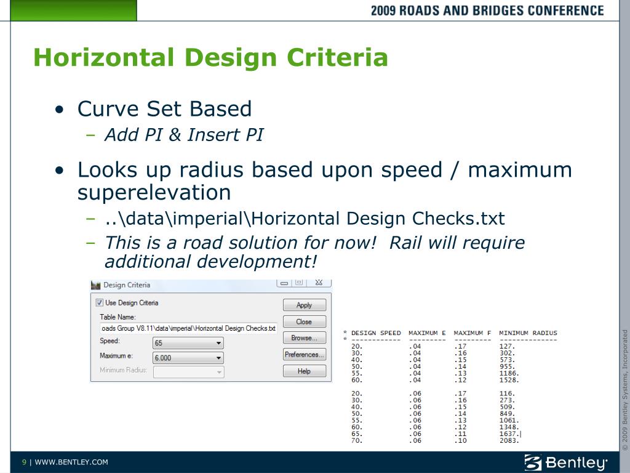Image resolution: width=630 pixels, height=473 pixels.
Task: Expand the Maximum e dropdown showing 6.000
Action: (x=188, y=358)
